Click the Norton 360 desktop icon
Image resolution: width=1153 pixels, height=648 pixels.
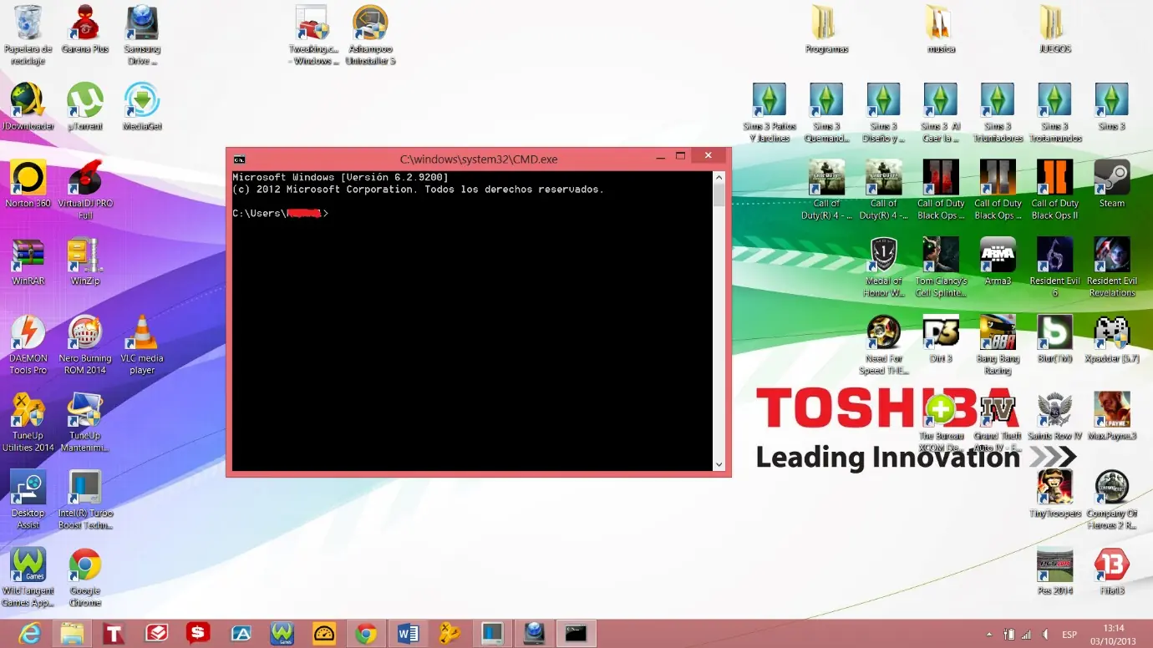pyautogui.click(x=28, y=185)
